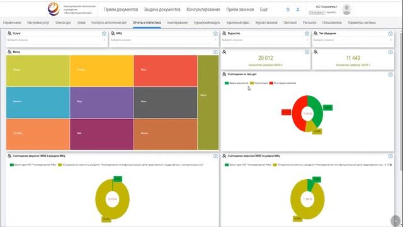Click the selection icon on the 20 012 card
This screenshot has height=227, width=403.
(x=224, y=52)
